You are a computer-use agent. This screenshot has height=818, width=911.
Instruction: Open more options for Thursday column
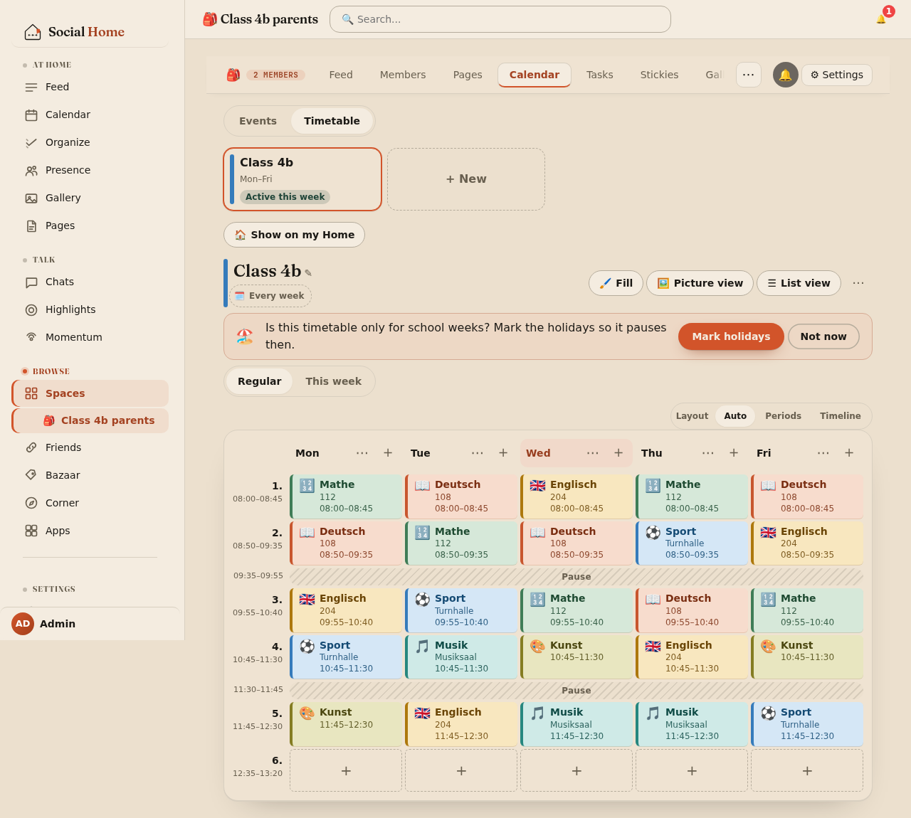click(x=708, y=453)
